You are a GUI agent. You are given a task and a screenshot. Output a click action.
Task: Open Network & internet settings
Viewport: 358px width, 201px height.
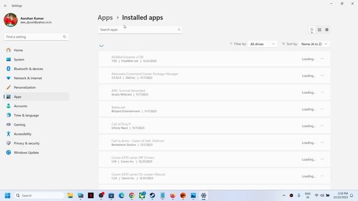pos(36,78)
